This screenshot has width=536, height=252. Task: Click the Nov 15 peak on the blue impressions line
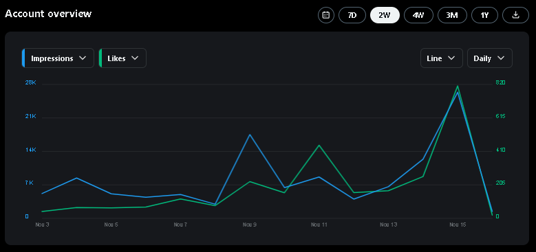click(x=458, y=92)
